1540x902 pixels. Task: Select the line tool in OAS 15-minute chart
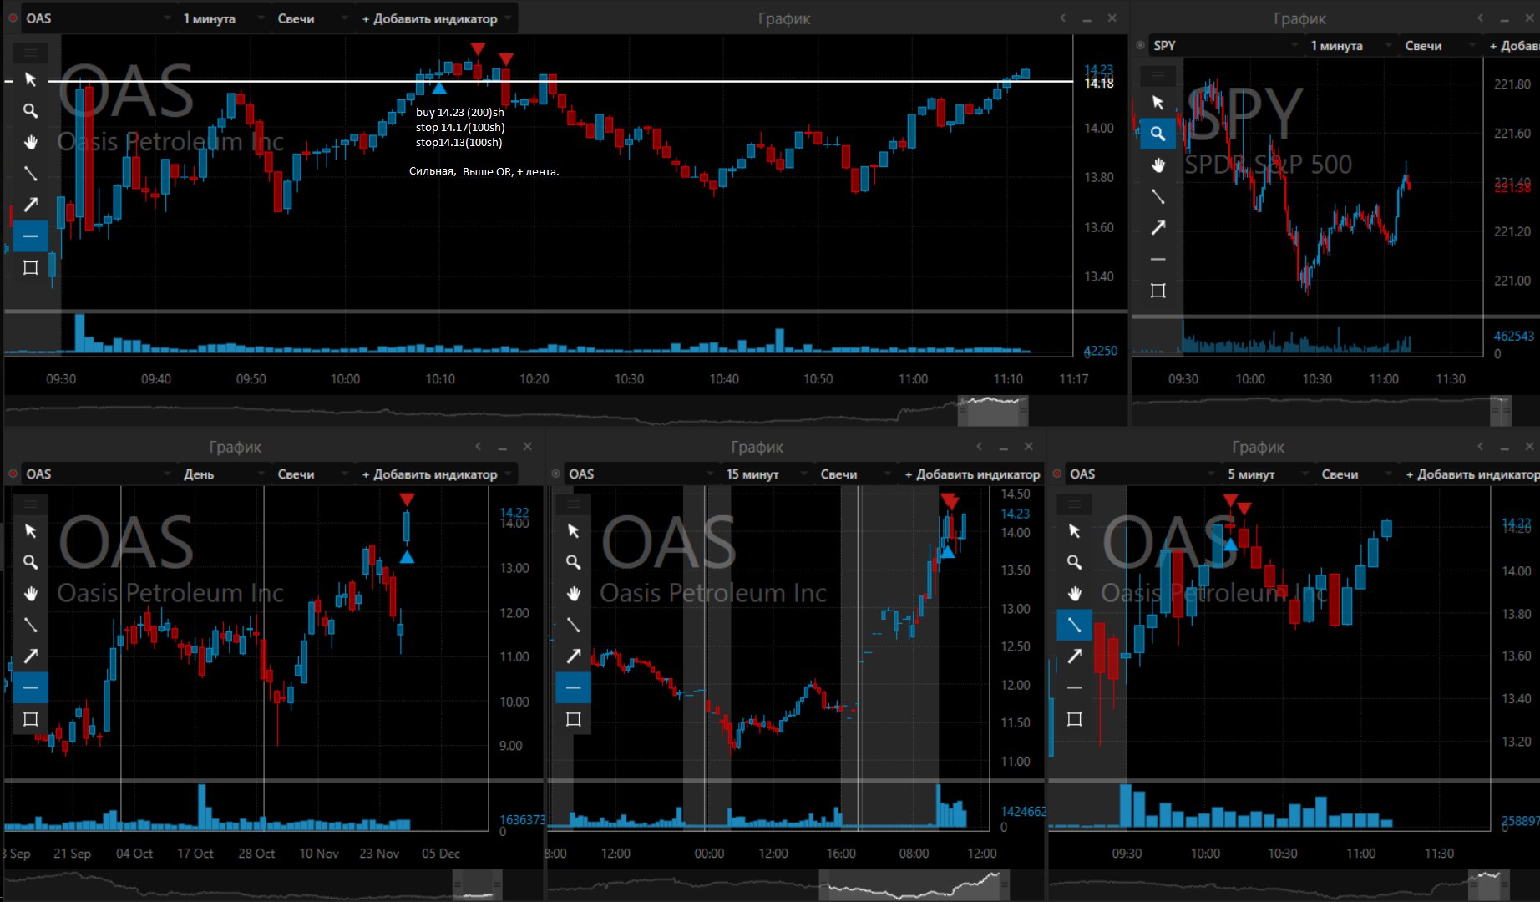tap(574, 625)
